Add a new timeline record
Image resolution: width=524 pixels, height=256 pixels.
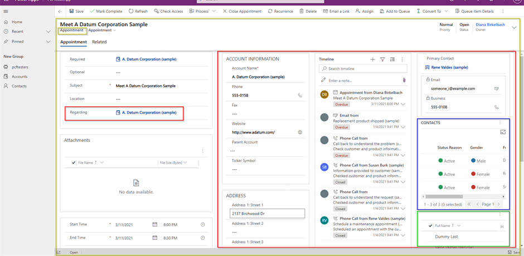pyautogui.click(x=372, y=60)
